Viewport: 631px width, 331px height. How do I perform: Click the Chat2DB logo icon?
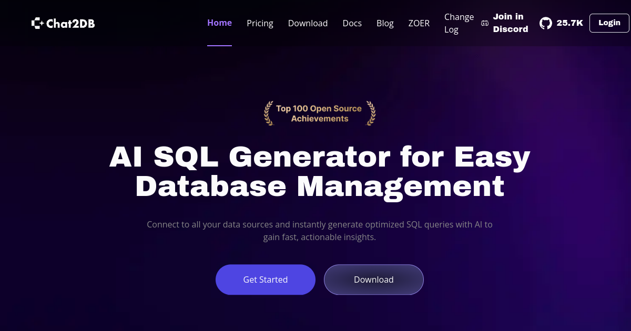[x=38, y=23]
